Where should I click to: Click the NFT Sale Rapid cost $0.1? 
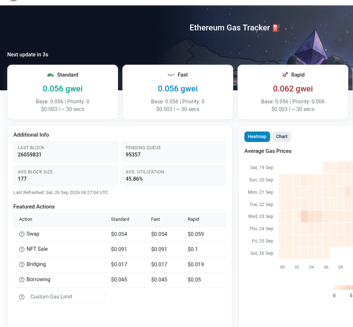[193, 249]
